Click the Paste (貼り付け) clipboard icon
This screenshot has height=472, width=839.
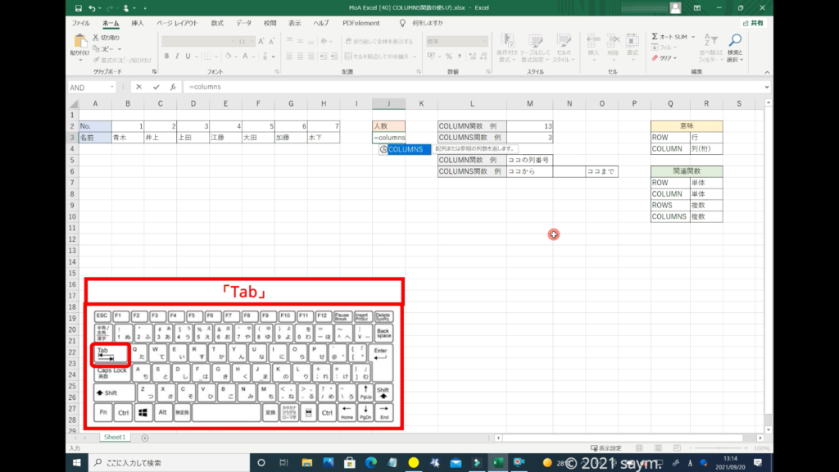(80, 43)
